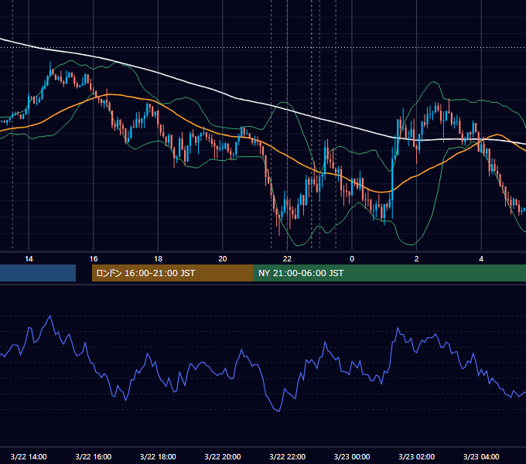Image resolution: width=526 pixels, height=464 pixels.
Task: Click the ロンドン 16:00-21:00 JST session bar
Action: point(172,273)
